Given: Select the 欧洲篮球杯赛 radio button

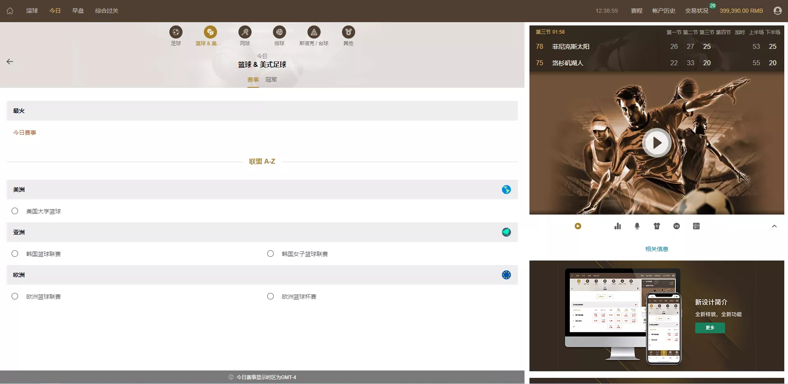Looking at the screenshot, I should [270, 296].
